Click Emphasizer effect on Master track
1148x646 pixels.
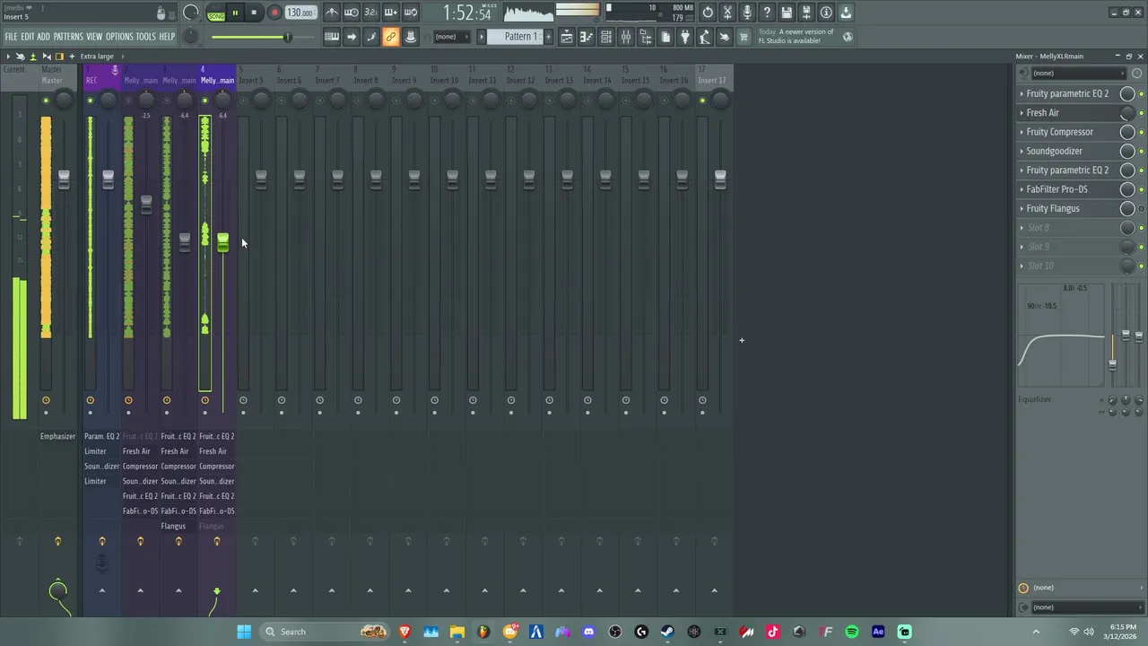(x=57, y=437)
